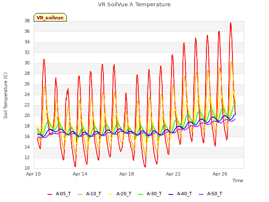269x202 pixels.
Task: Click the Apr 14 x-axis tick label
Action: pyautogui.click(x=80, y=174)
